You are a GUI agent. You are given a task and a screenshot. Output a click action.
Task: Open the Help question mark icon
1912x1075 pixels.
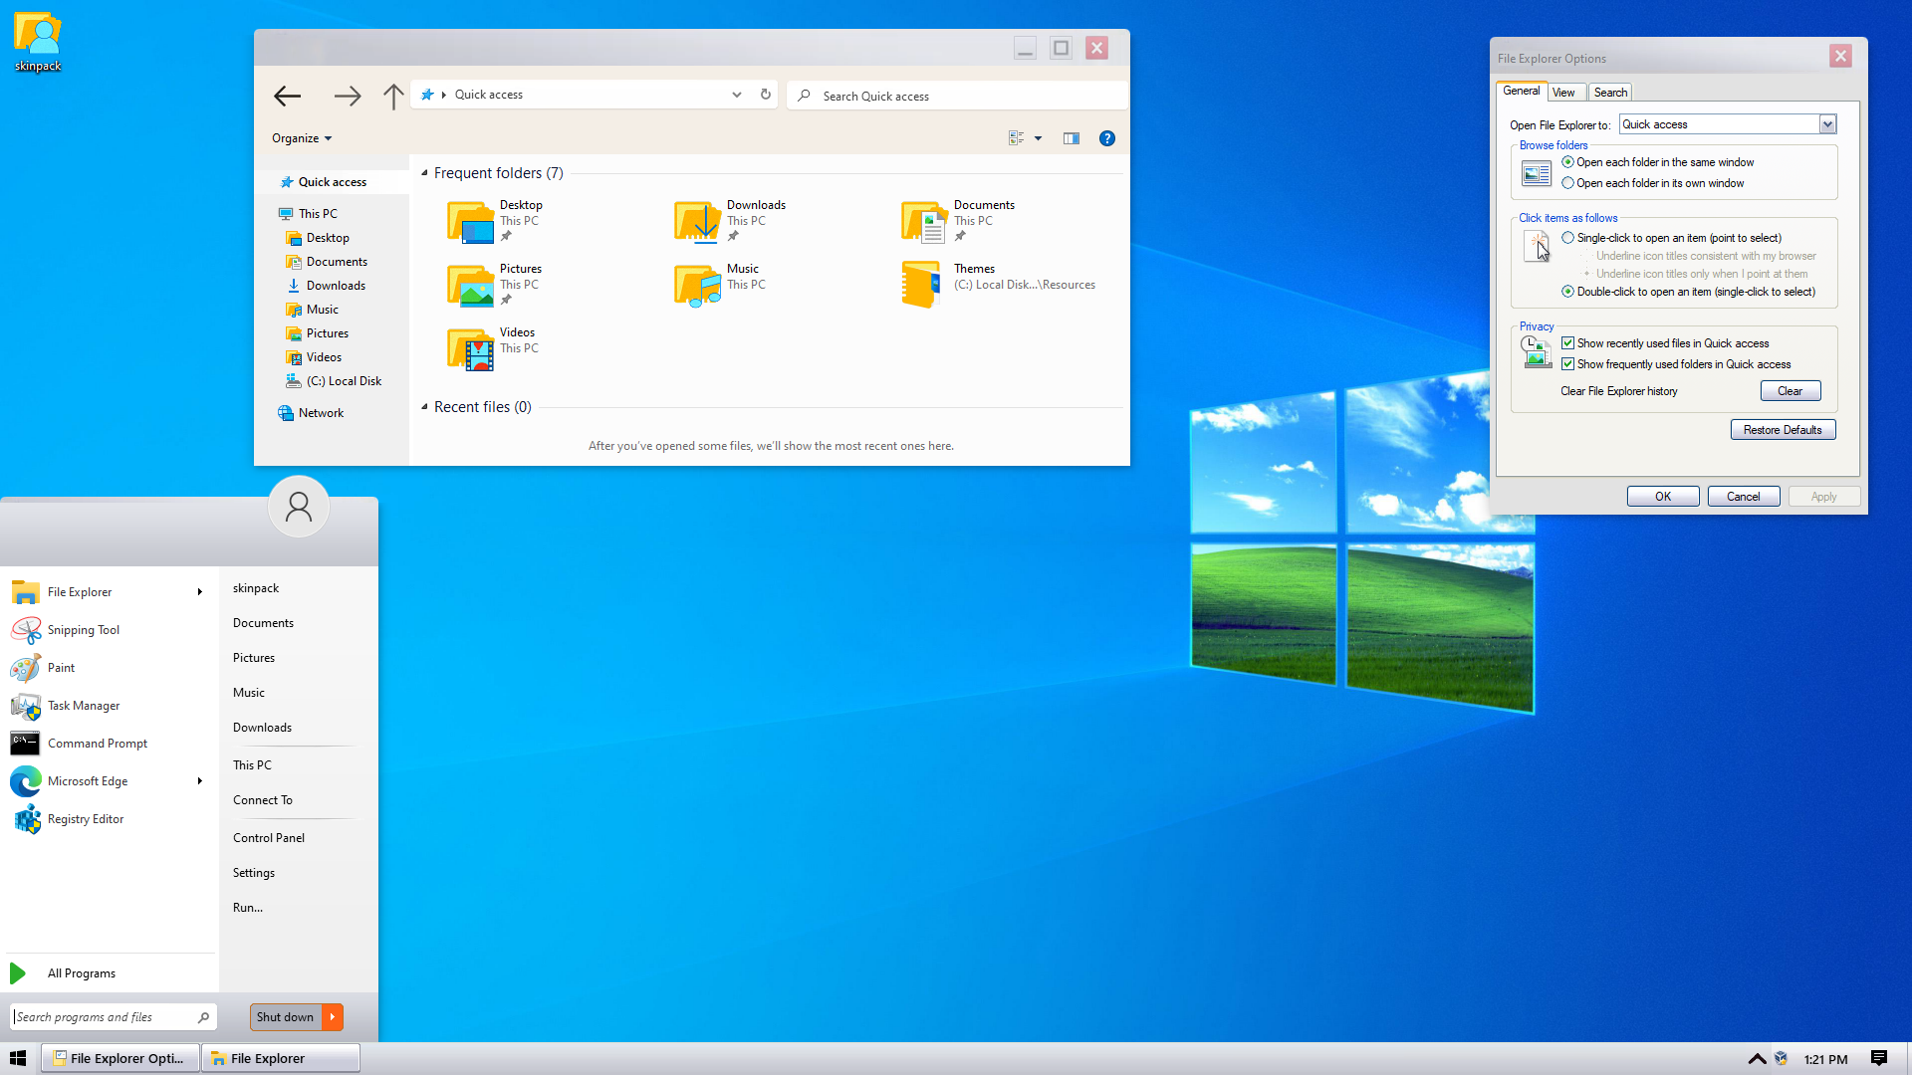click(1106, 138)
